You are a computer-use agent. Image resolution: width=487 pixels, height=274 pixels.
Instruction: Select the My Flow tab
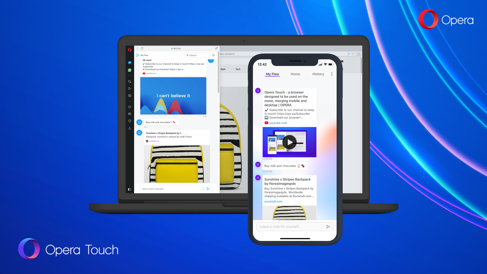tap(272, 74)
